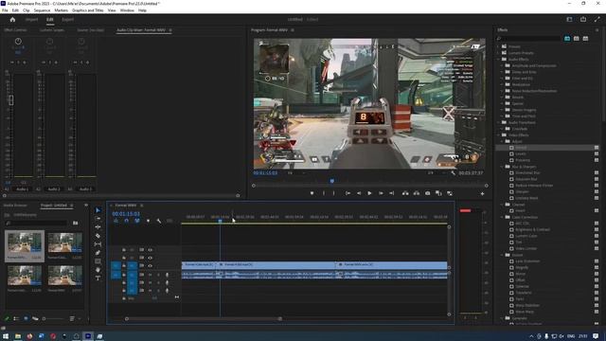Switch to the Effect Controls tab
This screenshot has width=606, height=341.
point(15,30)
